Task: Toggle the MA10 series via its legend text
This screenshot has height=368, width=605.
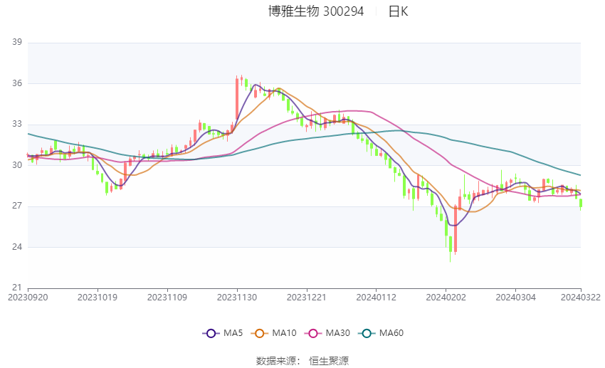Action: coord(284,333)
